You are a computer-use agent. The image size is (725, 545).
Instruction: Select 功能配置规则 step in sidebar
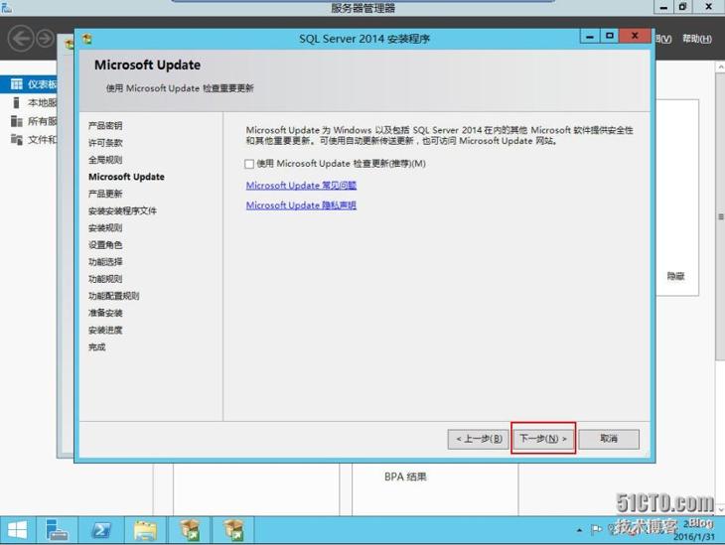[114, 296]
